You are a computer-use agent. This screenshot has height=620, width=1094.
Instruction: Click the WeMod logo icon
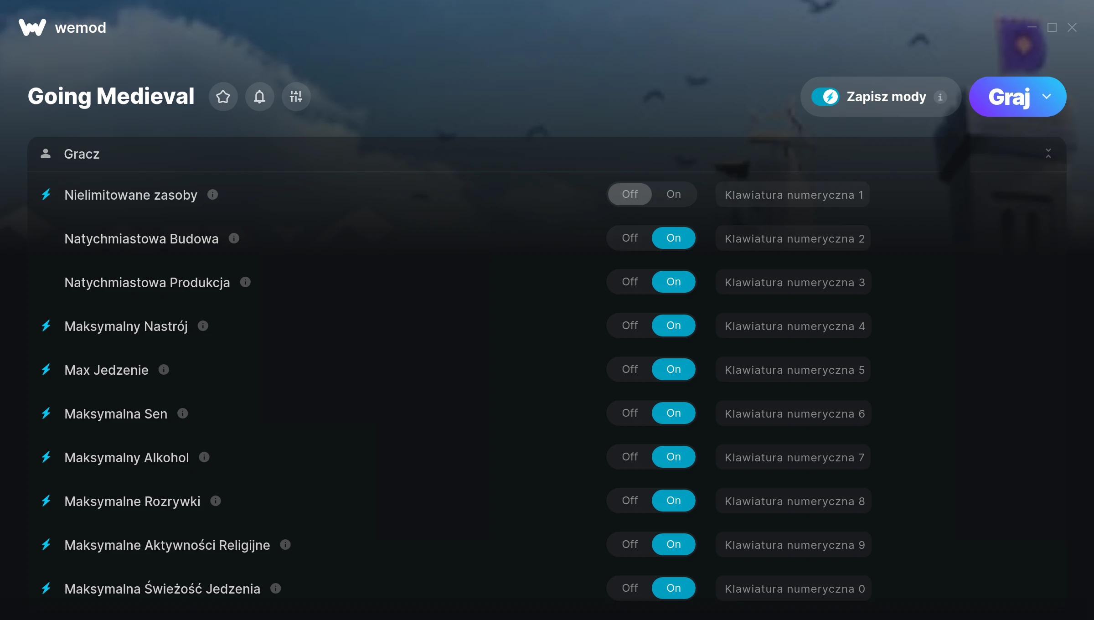coord(32,27)
